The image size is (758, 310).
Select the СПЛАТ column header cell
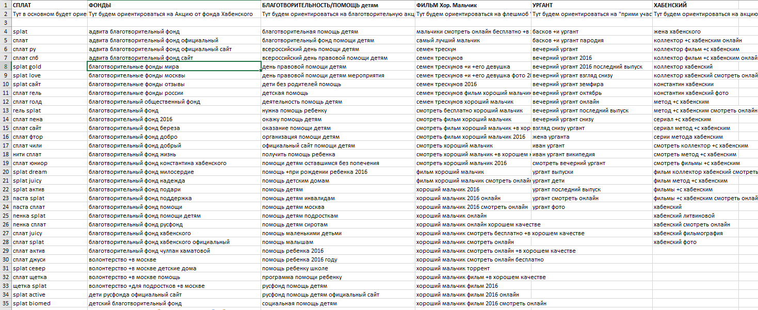click(x=49, y=5)
